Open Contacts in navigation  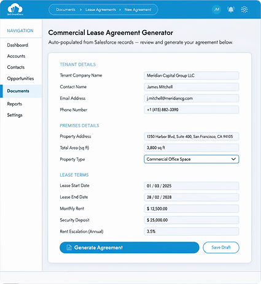[x=16, y=67]
